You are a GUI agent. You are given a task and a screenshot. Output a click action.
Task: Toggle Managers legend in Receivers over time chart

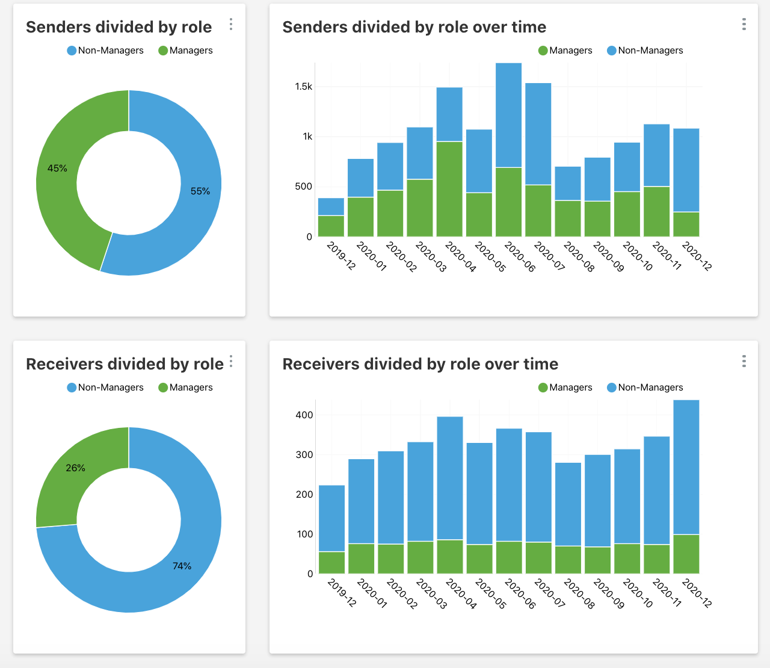point(565,388)
